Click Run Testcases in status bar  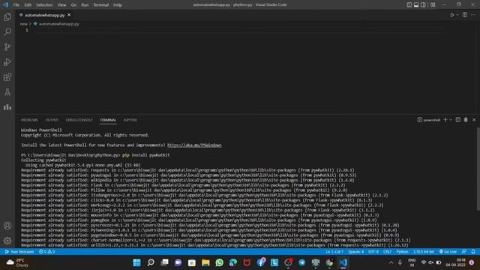[x=19, y=252]
